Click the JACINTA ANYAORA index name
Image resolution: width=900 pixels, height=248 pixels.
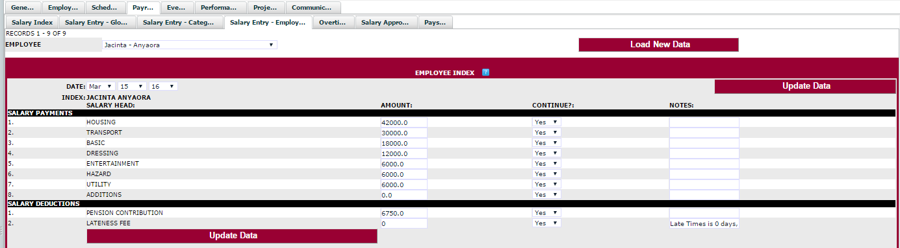click(x=119, y=98)
